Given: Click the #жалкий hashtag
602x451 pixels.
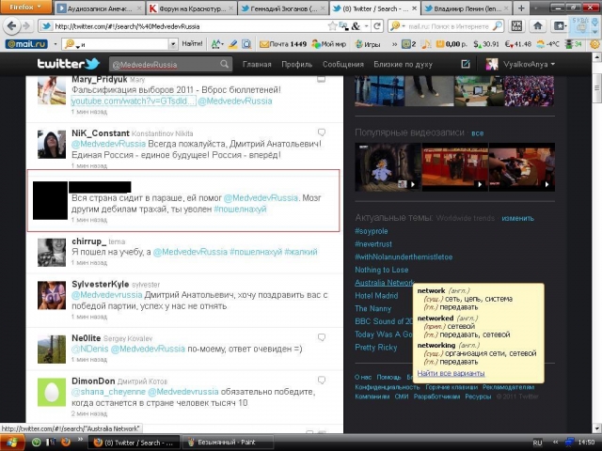Looking at the screenshot, I should [301, 252].
